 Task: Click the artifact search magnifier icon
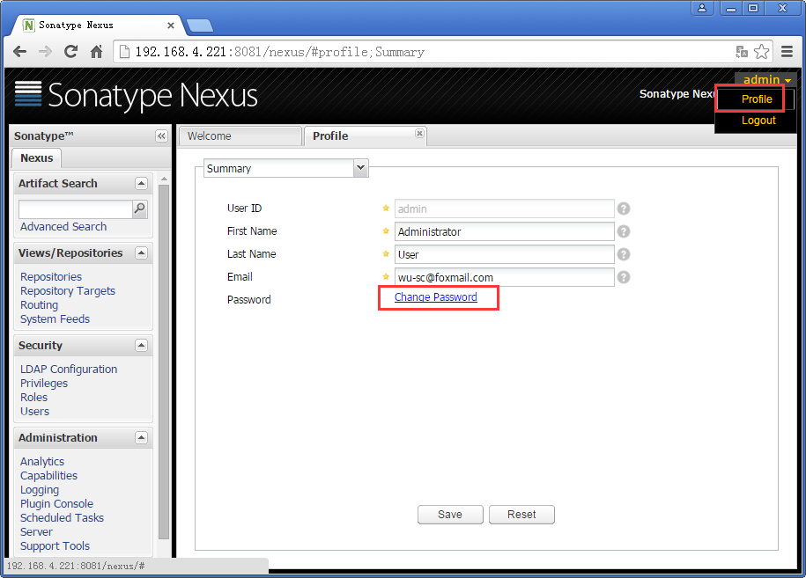(x=140, y=209)
